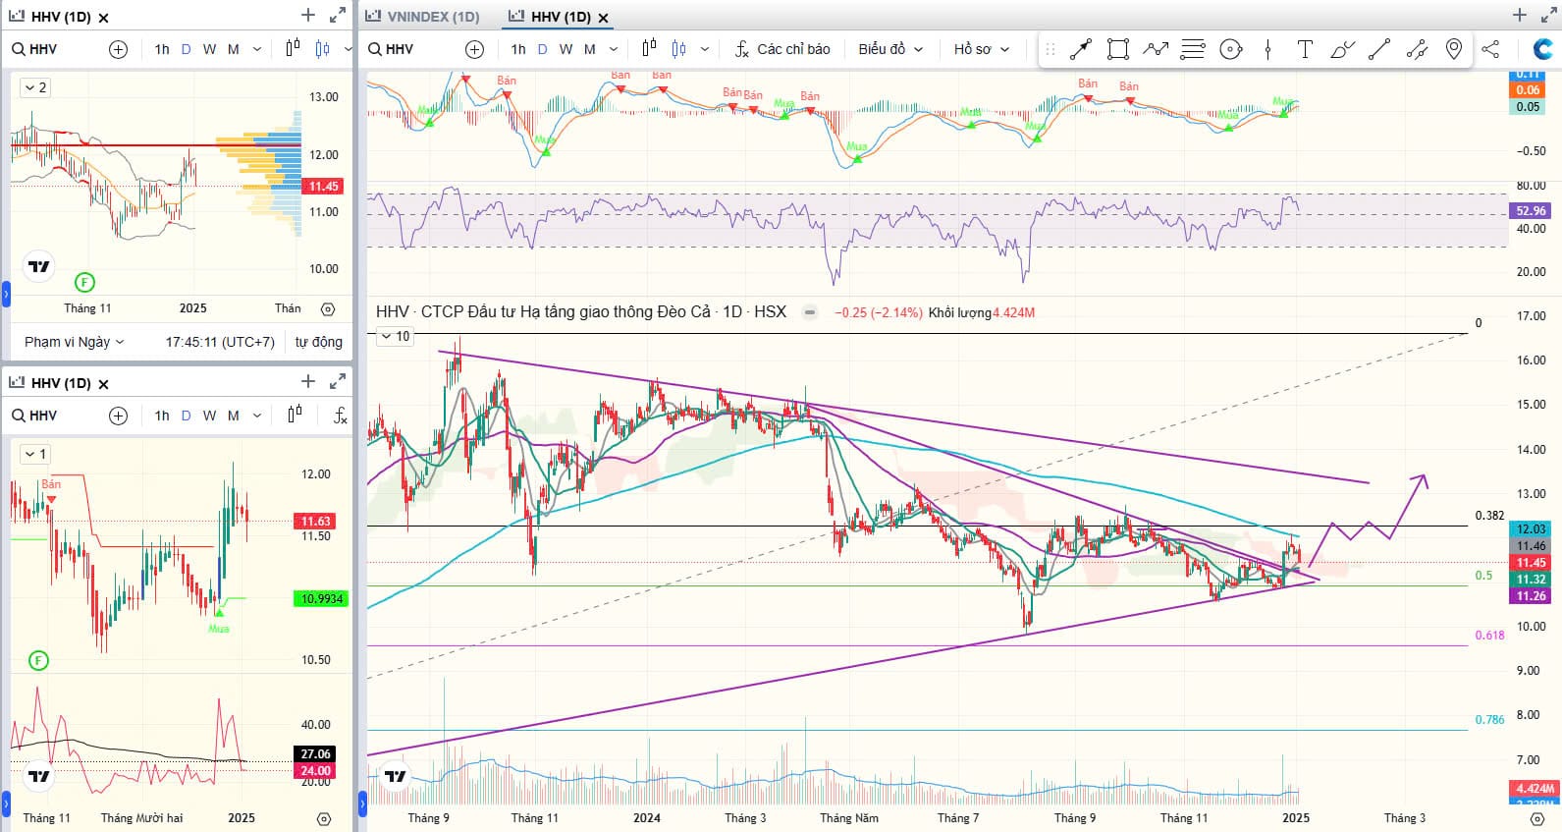Screen dimensions: 1562x832
Task: Open 'Các chỉ báo' indicators dialog
Action: pos(782,49)
